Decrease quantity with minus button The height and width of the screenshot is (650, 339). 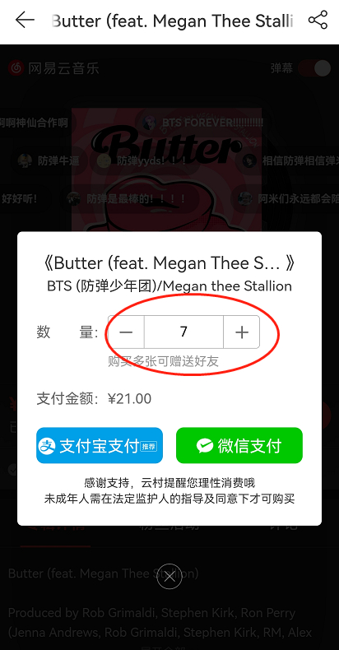pyautogui.click(x=126, y=332)
